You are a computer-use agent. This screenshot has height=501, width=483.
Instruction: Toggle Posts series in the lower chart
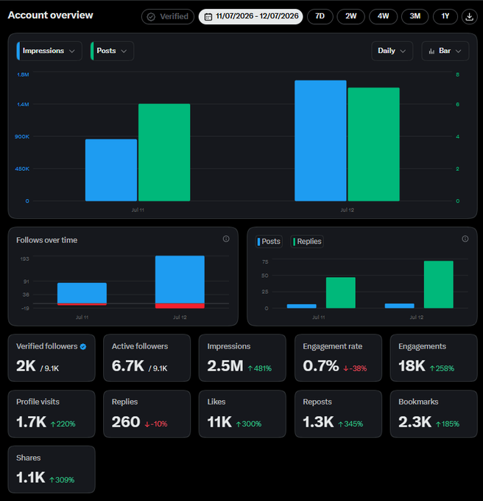pyautogui.click(x=269, y=241)
